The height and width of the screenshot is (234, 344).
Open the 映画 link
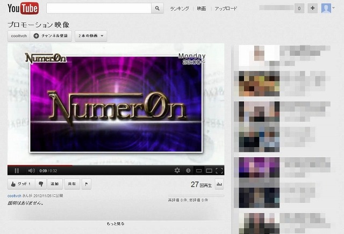(202, 9)
